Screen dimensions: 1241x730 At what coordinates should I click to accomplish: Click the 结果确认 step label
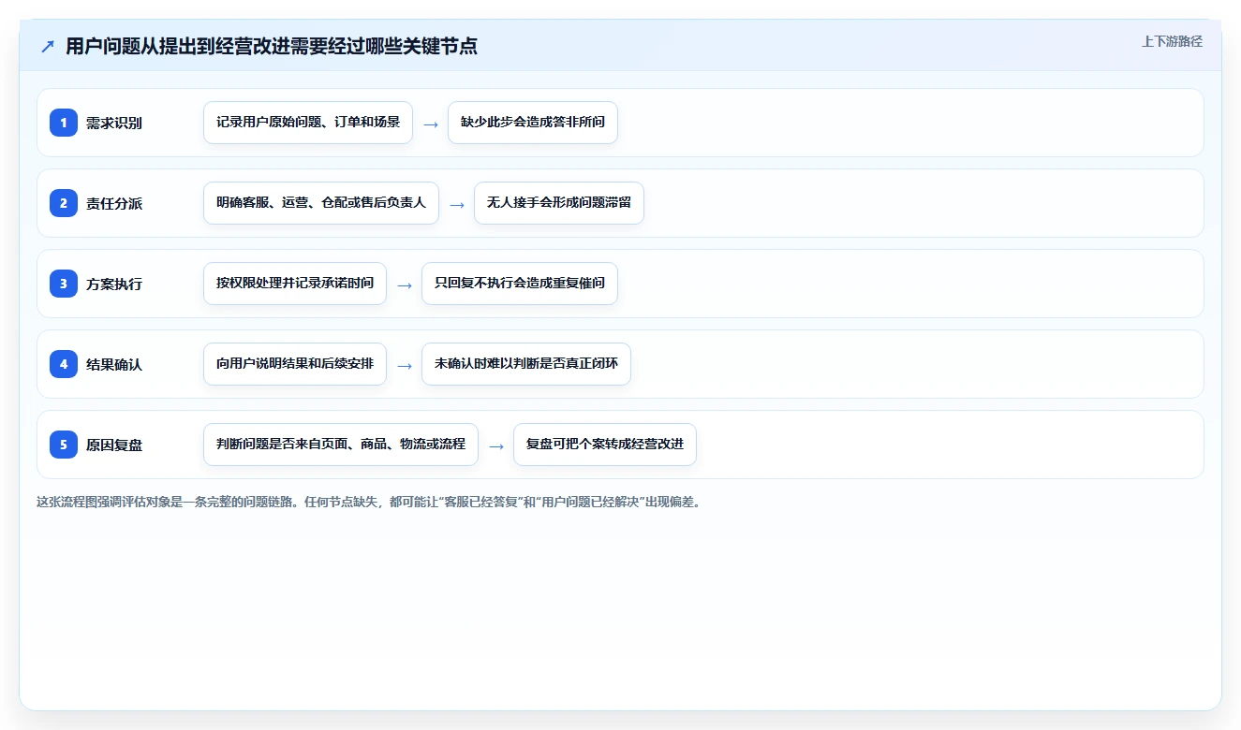pos(114,364)
